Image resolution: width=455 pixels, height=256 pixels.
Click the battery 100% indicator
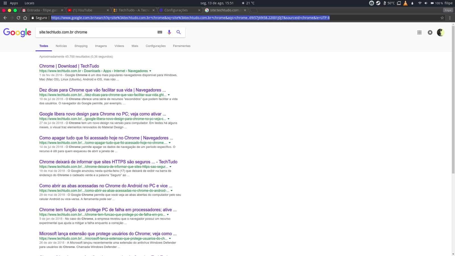click(x=437, y=3)
